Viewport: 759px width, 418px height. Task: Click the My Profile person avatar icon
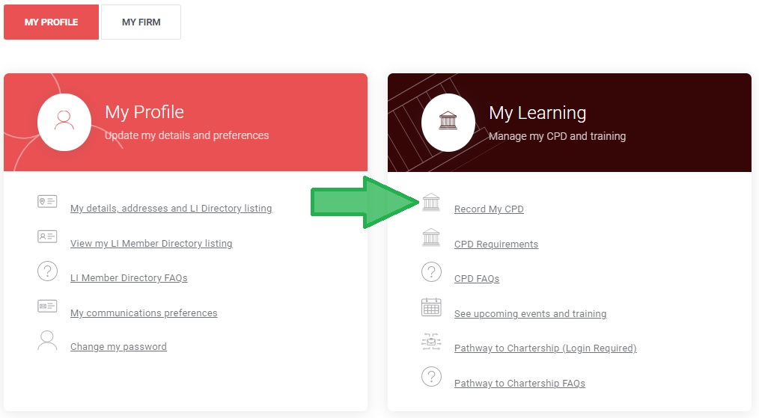[x=64, y=122]
